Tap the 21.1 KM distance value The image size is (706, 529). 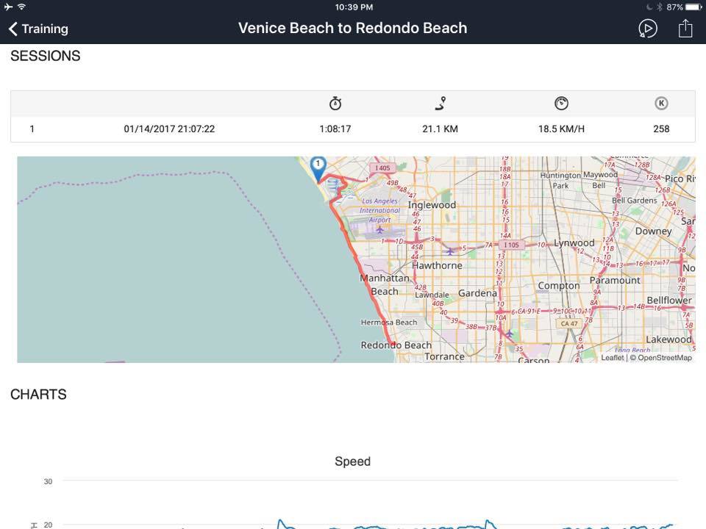click(x=441, y=129)
